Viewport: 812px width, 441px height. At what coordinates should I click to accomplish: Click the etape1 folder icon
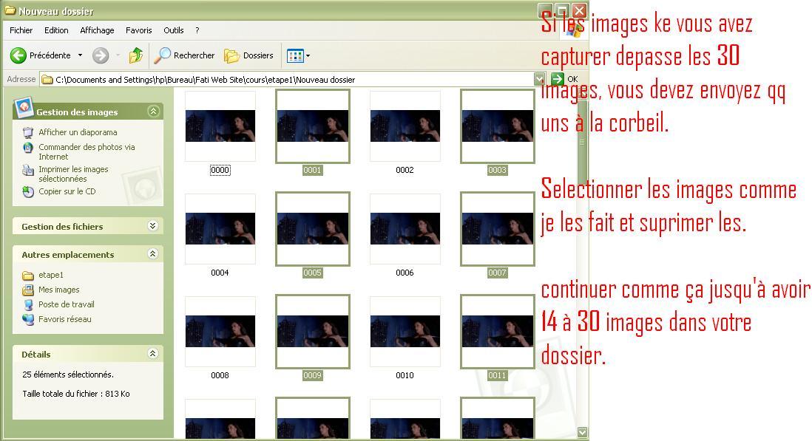[x=28, y=276]
